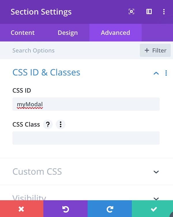This screenshot has height=217, width=173.
Task: Switch to the Design tab
Action: tap(68, 33)
